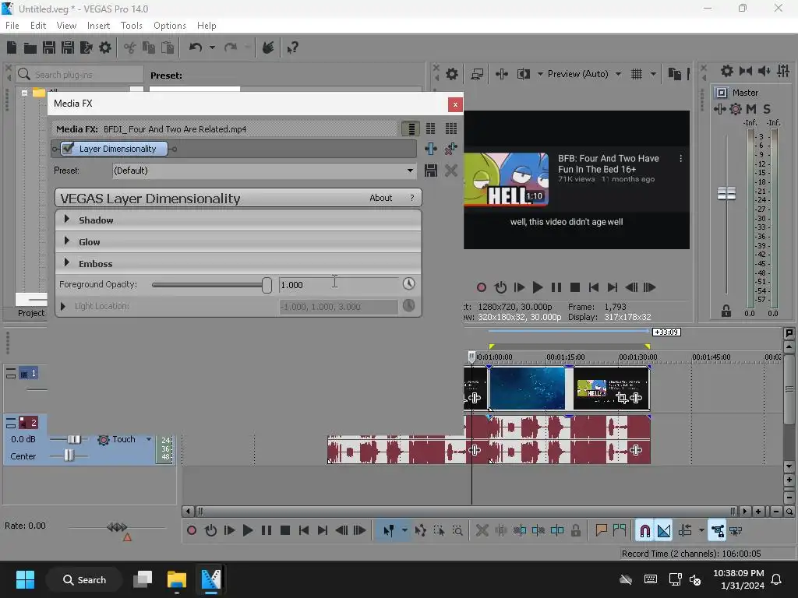Expand the Emboss section
Image resolution: width=798 pixels, height=598 pixels.
pyautogui.click(x=67, y=263)
